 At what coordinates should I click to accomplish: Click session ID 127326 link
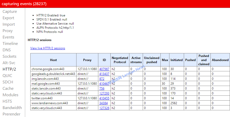[104, 108]
